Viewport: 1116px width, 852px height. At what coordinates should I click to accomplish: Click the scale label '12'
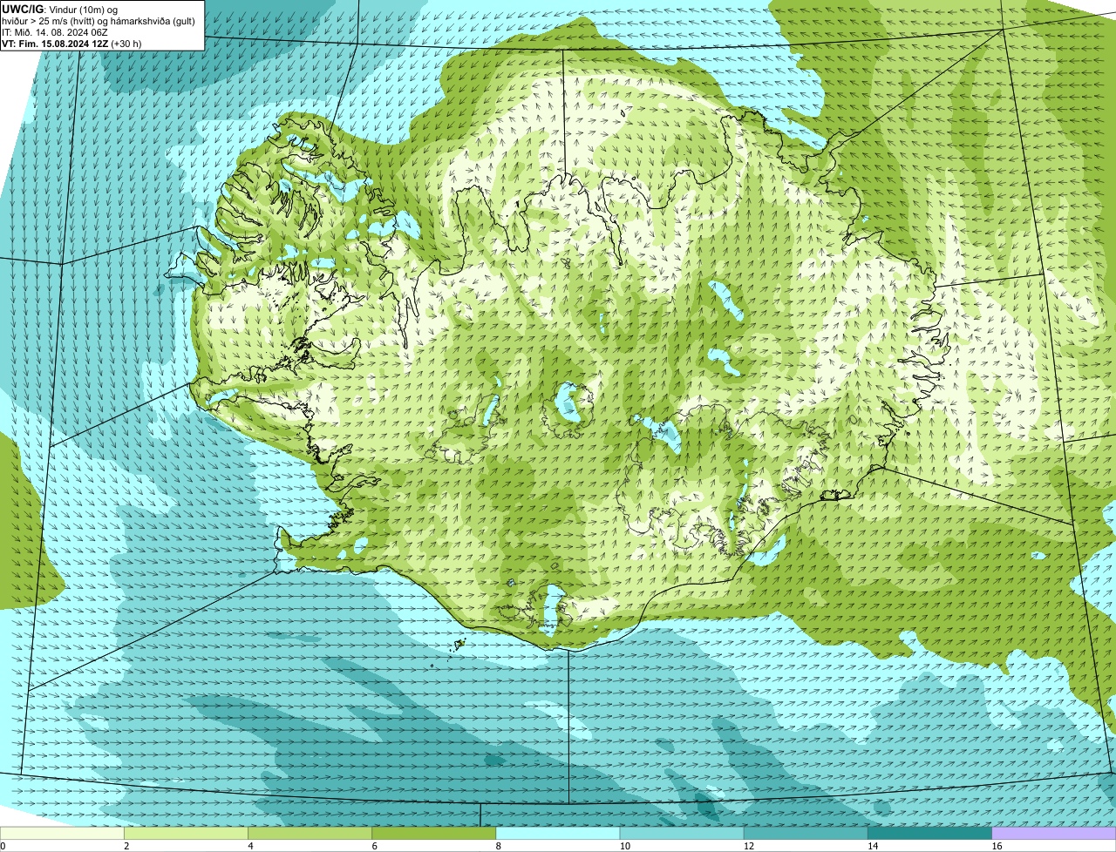pos(749,846)
